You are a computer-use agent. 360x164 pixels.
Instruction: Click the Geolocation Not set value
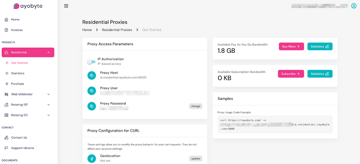(105, 161)
